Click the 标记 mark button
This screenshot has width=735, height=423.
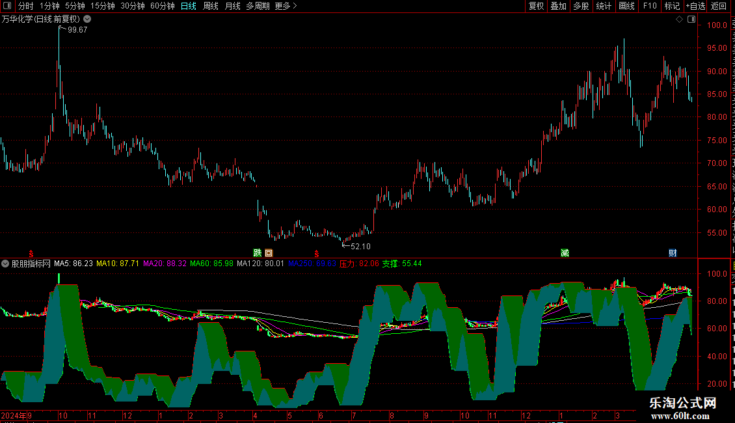point(672,6)
